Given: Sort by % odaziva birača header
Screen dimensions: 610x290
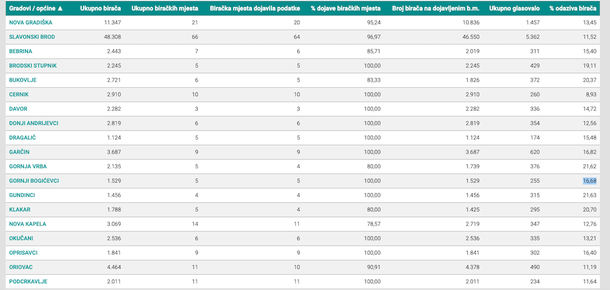Looking at the screenshot, I should pos(573,8).
